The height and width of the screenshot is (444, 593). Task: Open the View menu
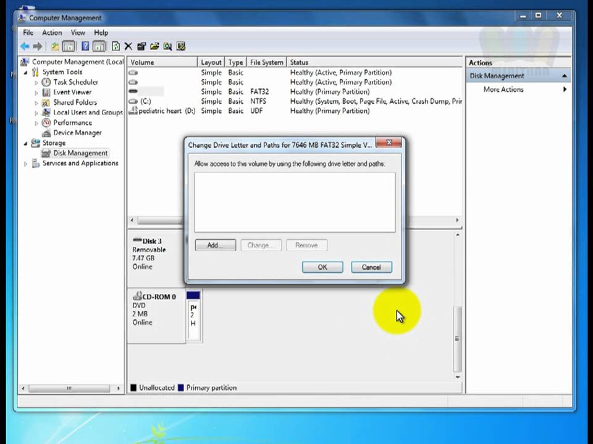click(x=78, y=33)
